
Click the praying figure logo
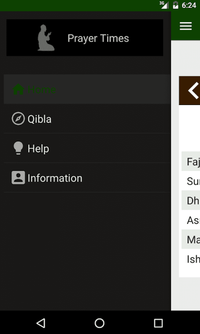(x=46, y=38)
